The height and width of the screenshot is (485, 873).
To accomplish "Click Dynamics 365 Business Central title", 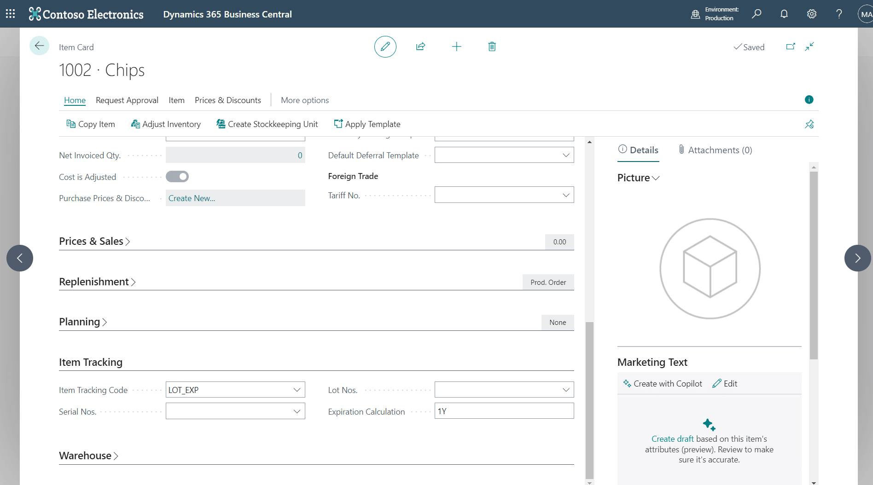I will pos(227,14).
